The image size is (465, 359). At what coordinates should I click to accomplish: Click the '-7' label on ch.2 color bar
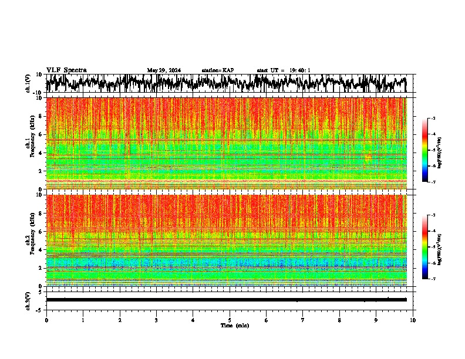(433, 279)
